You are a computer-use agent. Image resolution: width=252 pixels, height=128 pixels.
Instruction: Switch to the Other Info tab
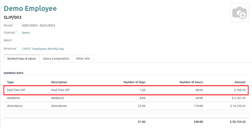tap(83, 58)
